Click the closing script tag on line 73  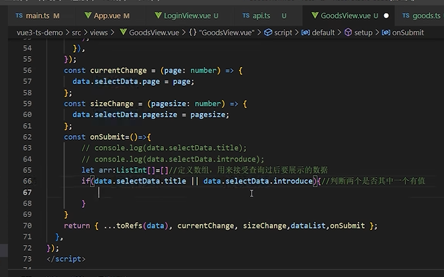click(66, 259)
